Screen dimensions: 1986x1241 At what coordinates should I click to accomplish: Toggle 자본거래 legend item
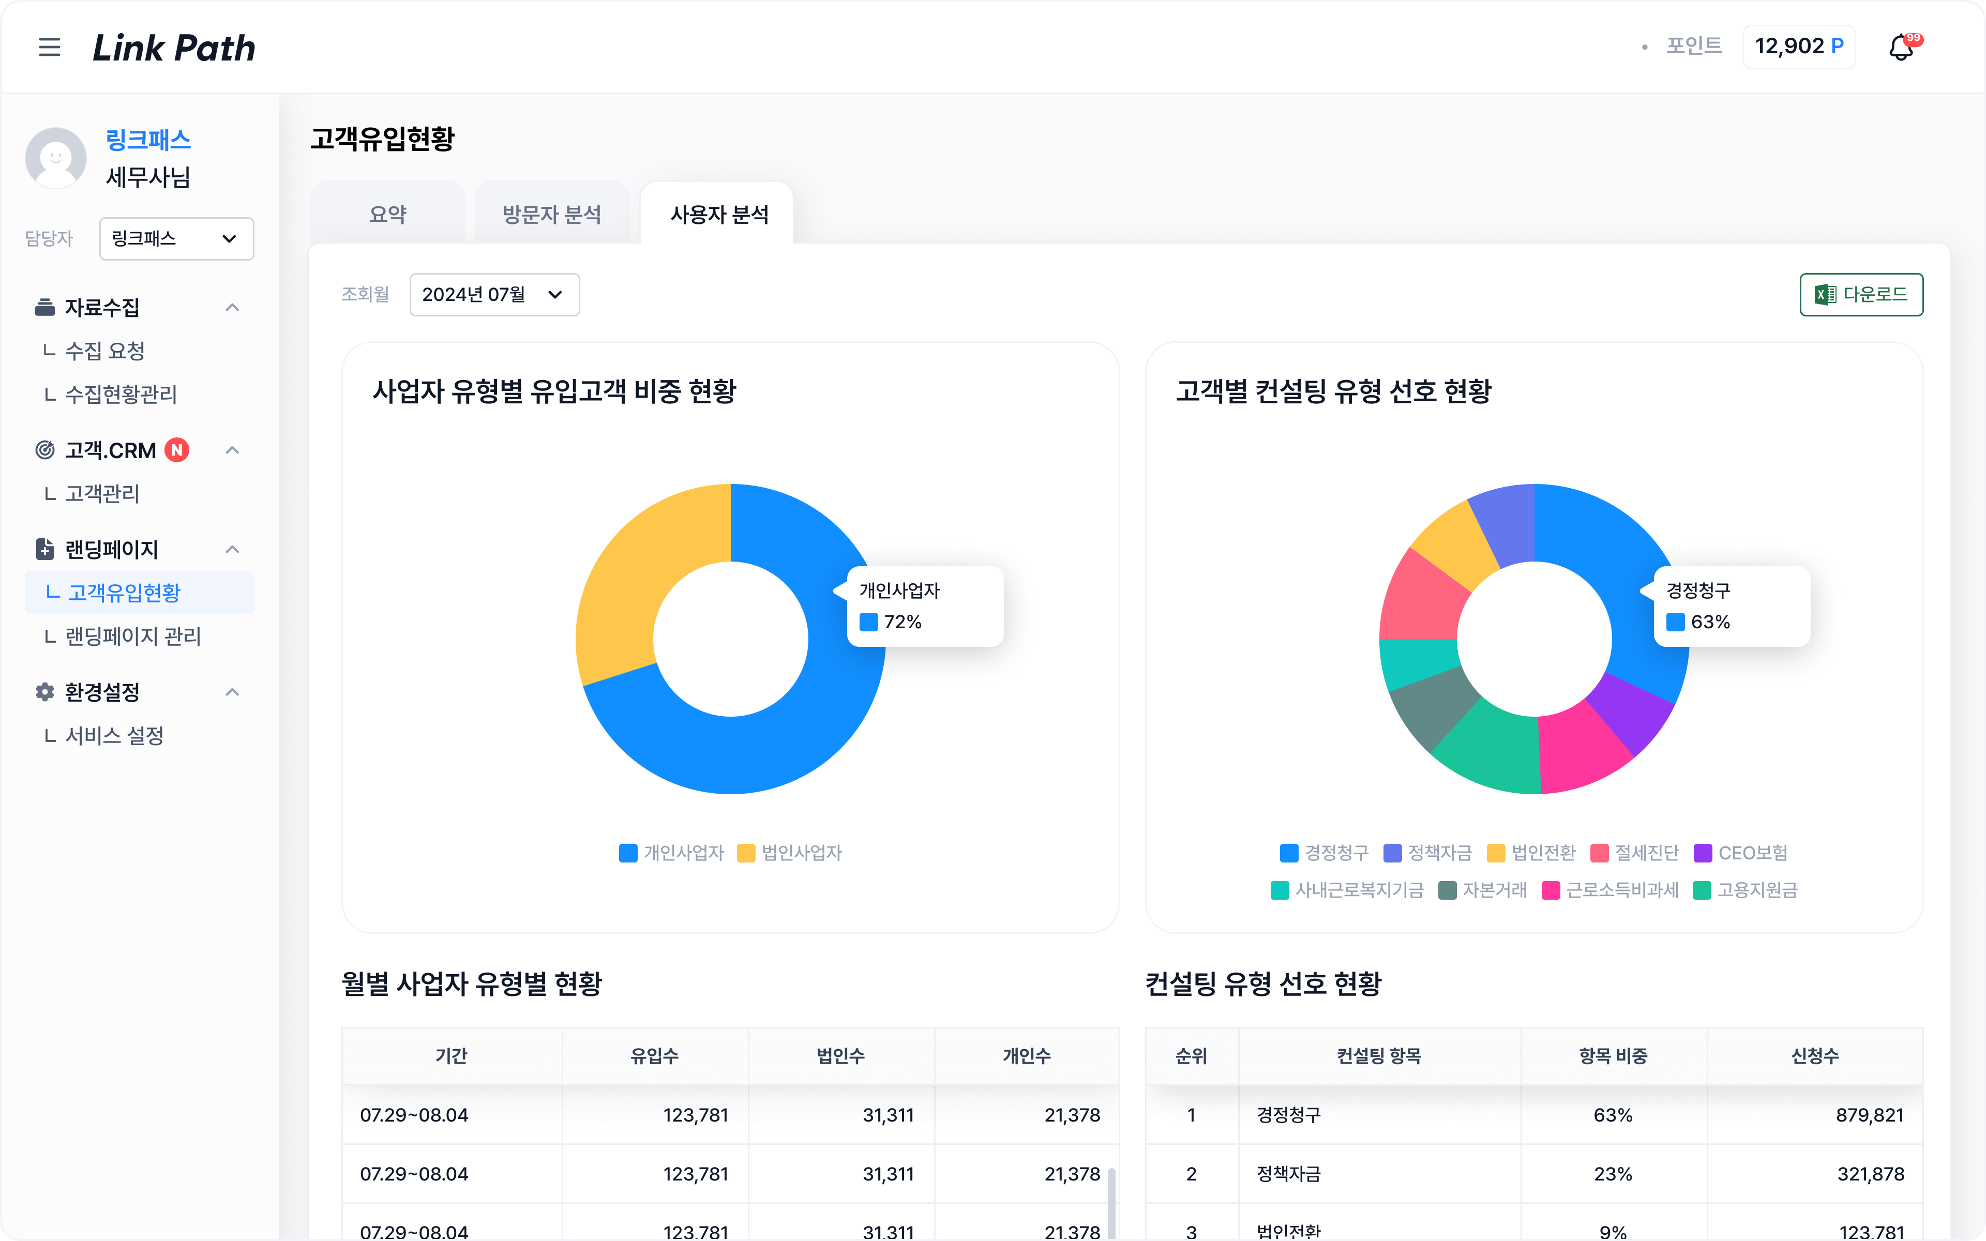click(1483, 890)
